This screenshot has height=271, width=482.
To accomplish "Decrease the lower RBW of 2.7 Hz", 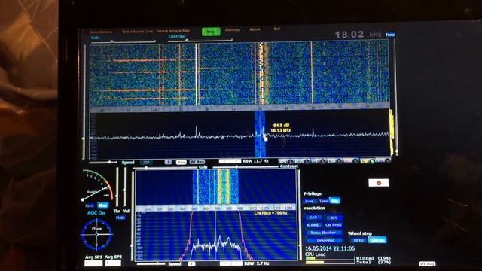I will pos(225,263).
